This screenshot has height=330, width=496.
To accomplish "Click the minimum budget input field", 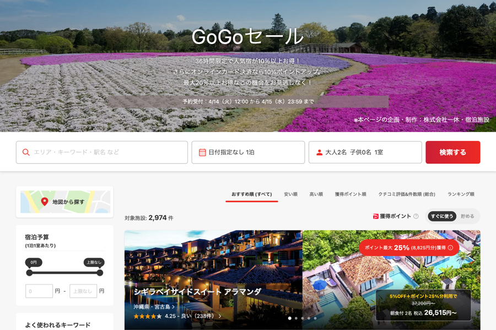I will (39, 291).
